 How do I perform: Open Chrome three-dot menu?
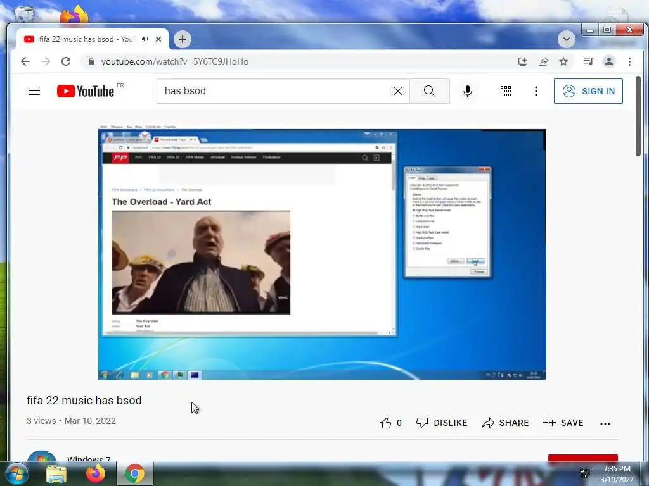[x=629, y=61]
